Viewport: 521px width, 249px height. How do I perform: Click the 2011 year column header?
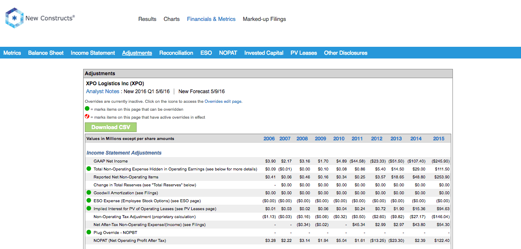pos(357,139)
